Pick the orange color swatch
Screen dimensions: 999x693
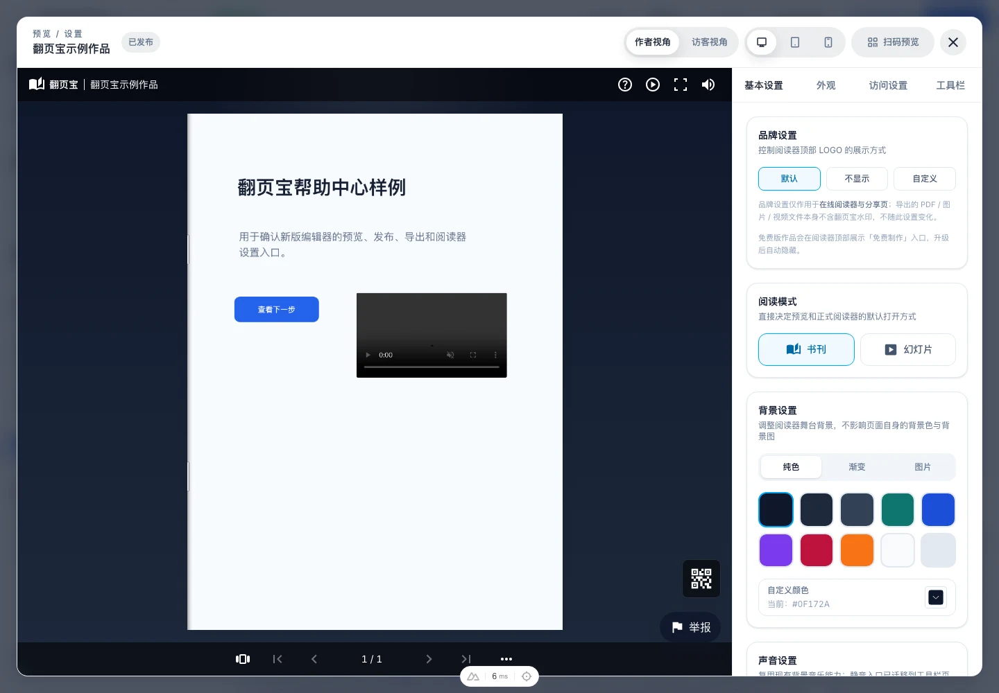coord(857,550)
